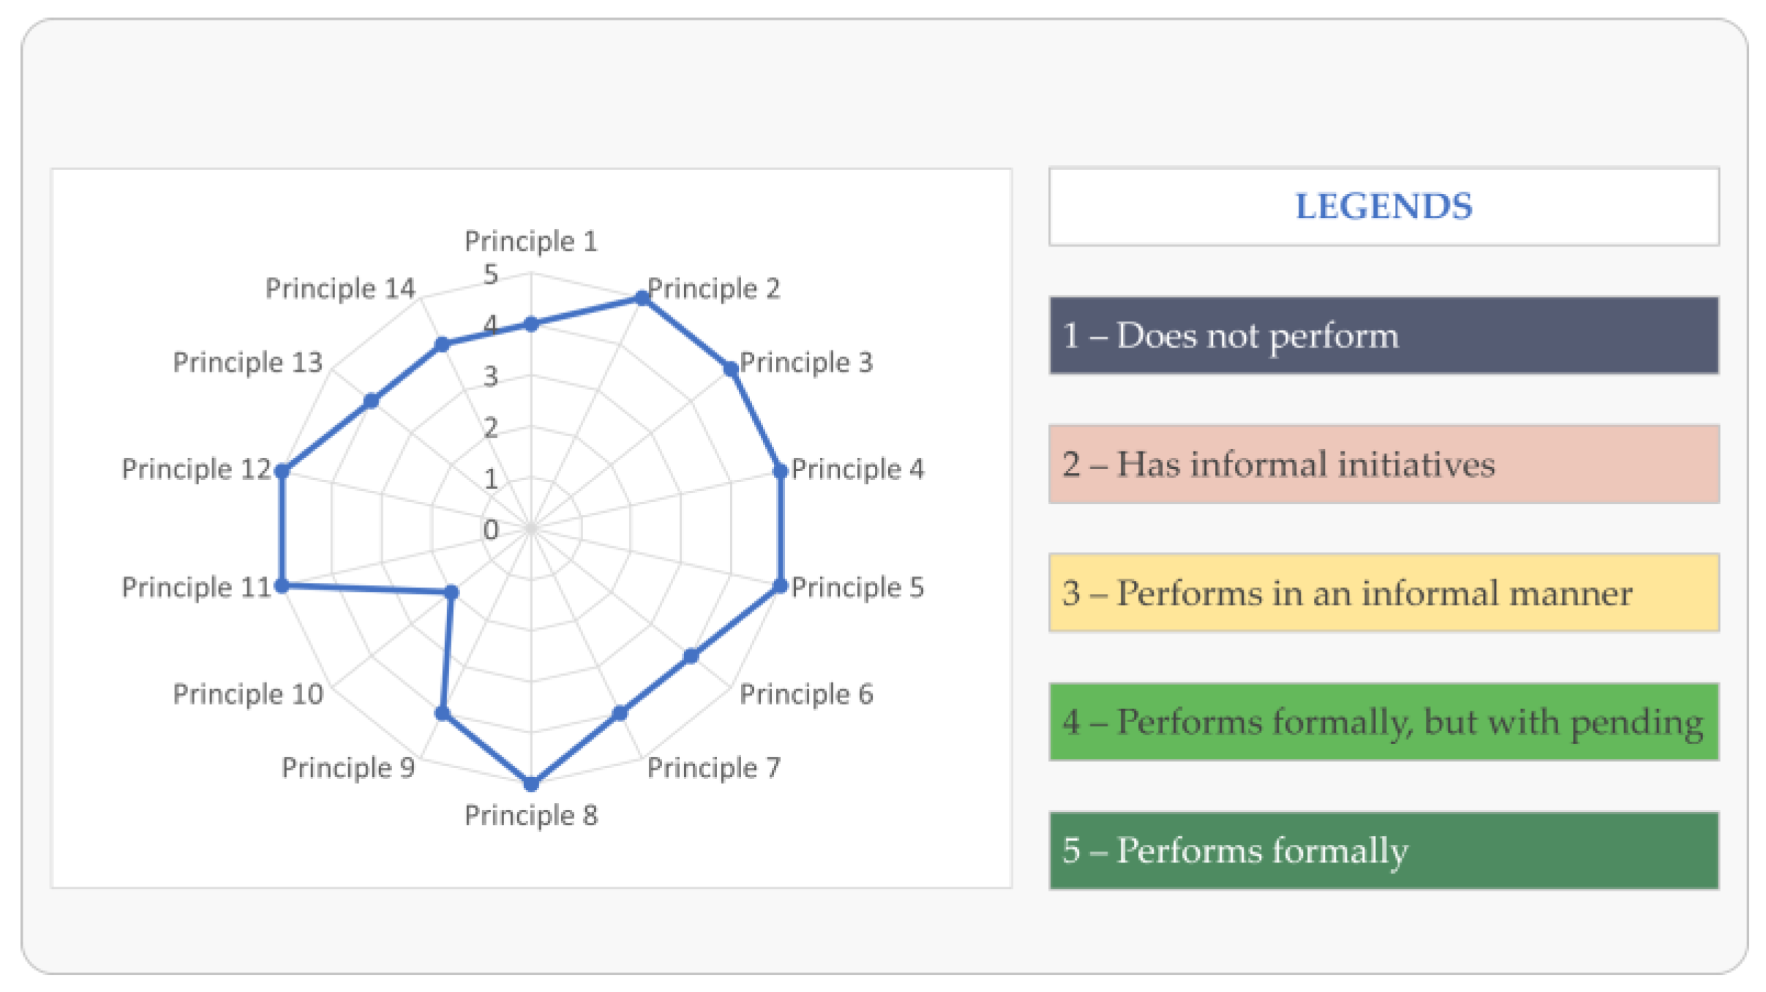The image size is (1766, 992).
Task: Click the Principle 10 axis label
Action: [x=248, y=694]
